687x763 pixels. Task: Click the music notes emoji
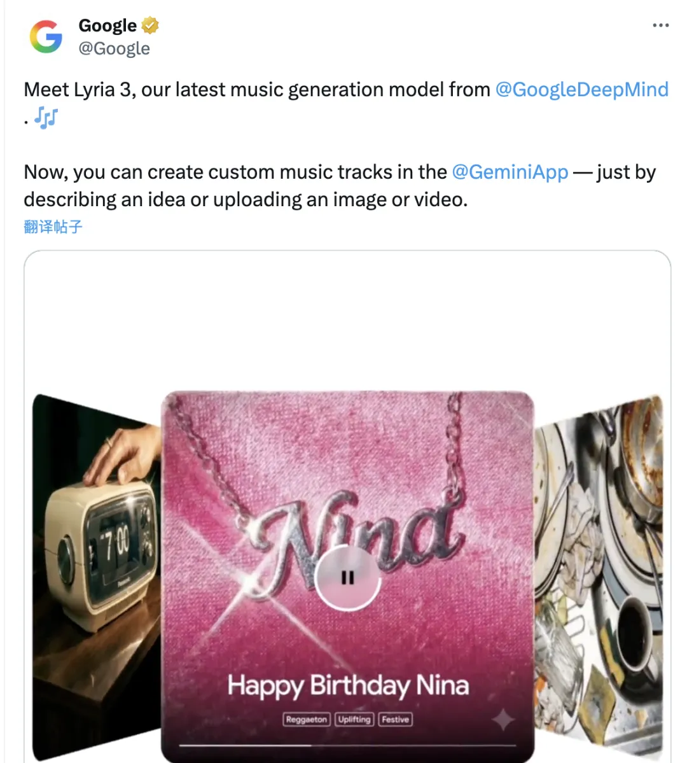tap(46, 118)
